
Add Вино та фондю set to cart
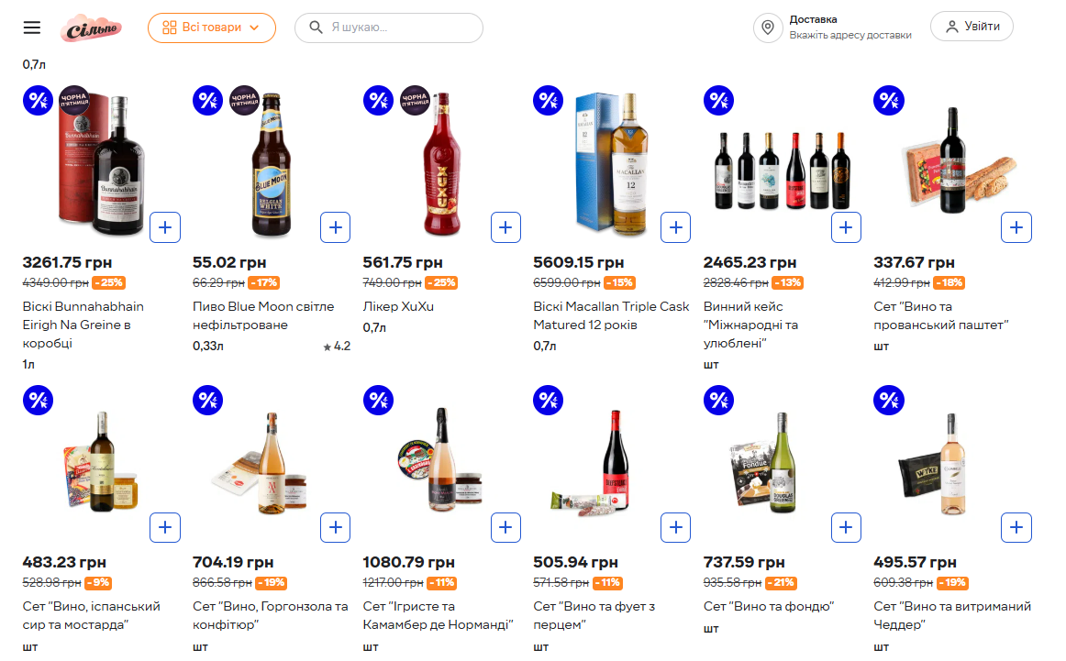846,527
